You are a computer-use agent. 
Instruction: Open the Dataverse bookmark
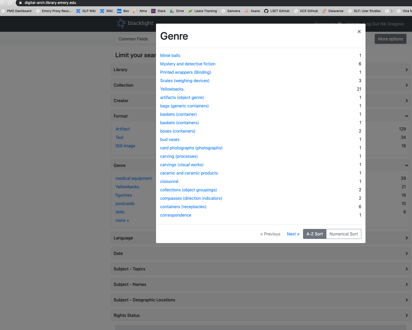pos(333,11)
